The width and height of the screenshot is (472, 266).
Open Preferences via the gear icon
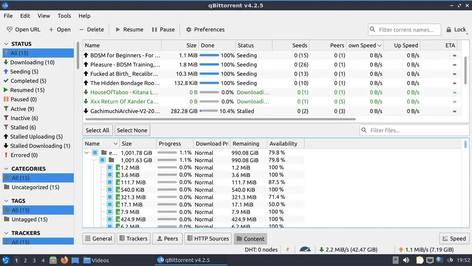coord(189,30)
